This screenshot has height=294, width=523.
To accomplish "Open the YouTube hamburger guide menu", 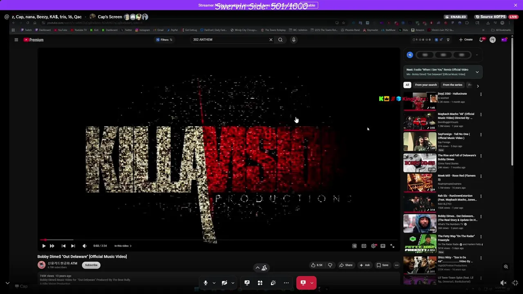I will (x=16, y=40).
